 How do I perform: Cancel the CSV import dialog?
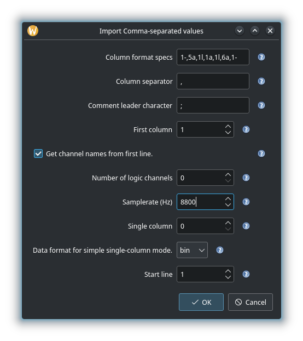[x=250, y=302]
